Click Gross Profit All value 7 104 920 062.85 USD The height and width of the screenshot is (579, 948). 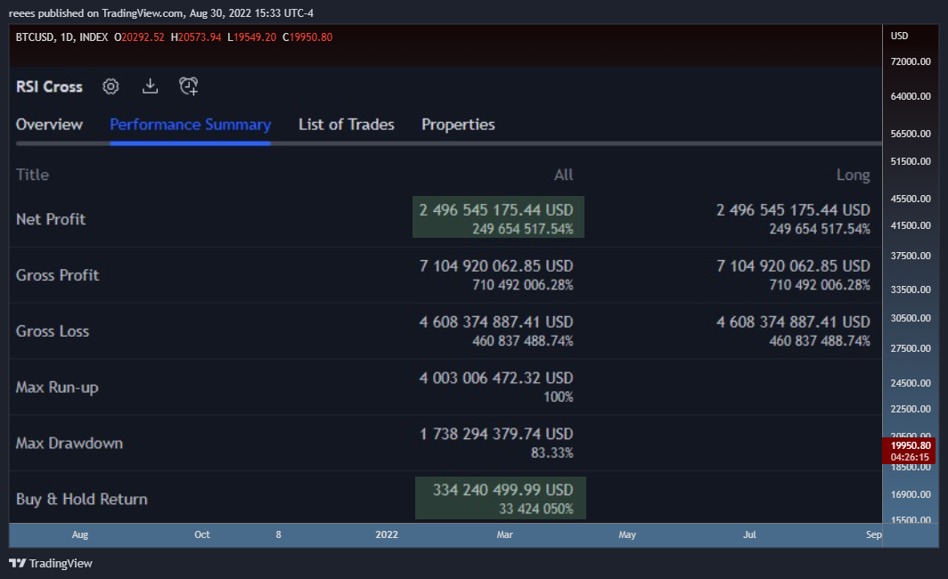(x=496, y=266)
